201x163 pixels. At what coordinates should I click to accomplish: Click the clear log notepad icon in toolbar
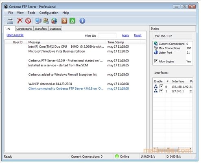[x=10, y=21]
